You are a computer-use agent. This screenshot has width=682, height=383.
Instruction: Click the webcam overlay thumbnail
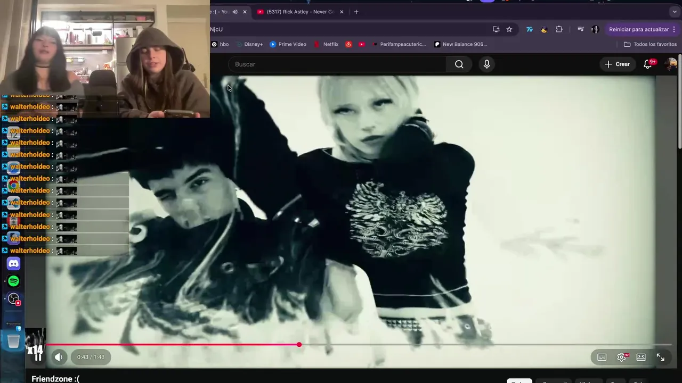click(x=105, y=59)
